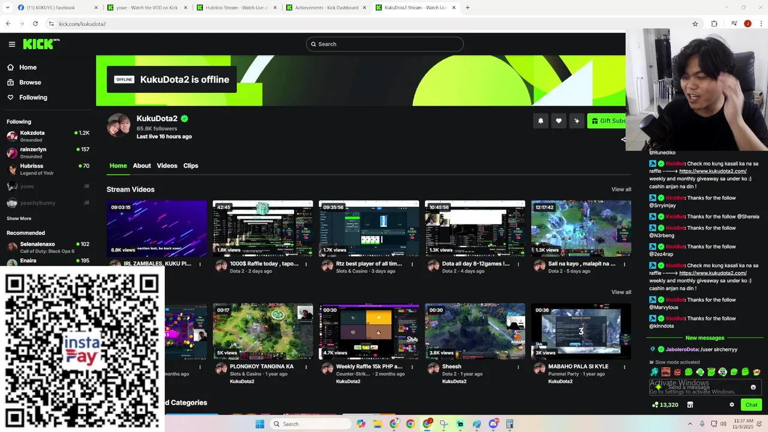The image size is (768, 432).
Task: Open the Rtz best player video thumbnail
Action: (x=369, y=229)
